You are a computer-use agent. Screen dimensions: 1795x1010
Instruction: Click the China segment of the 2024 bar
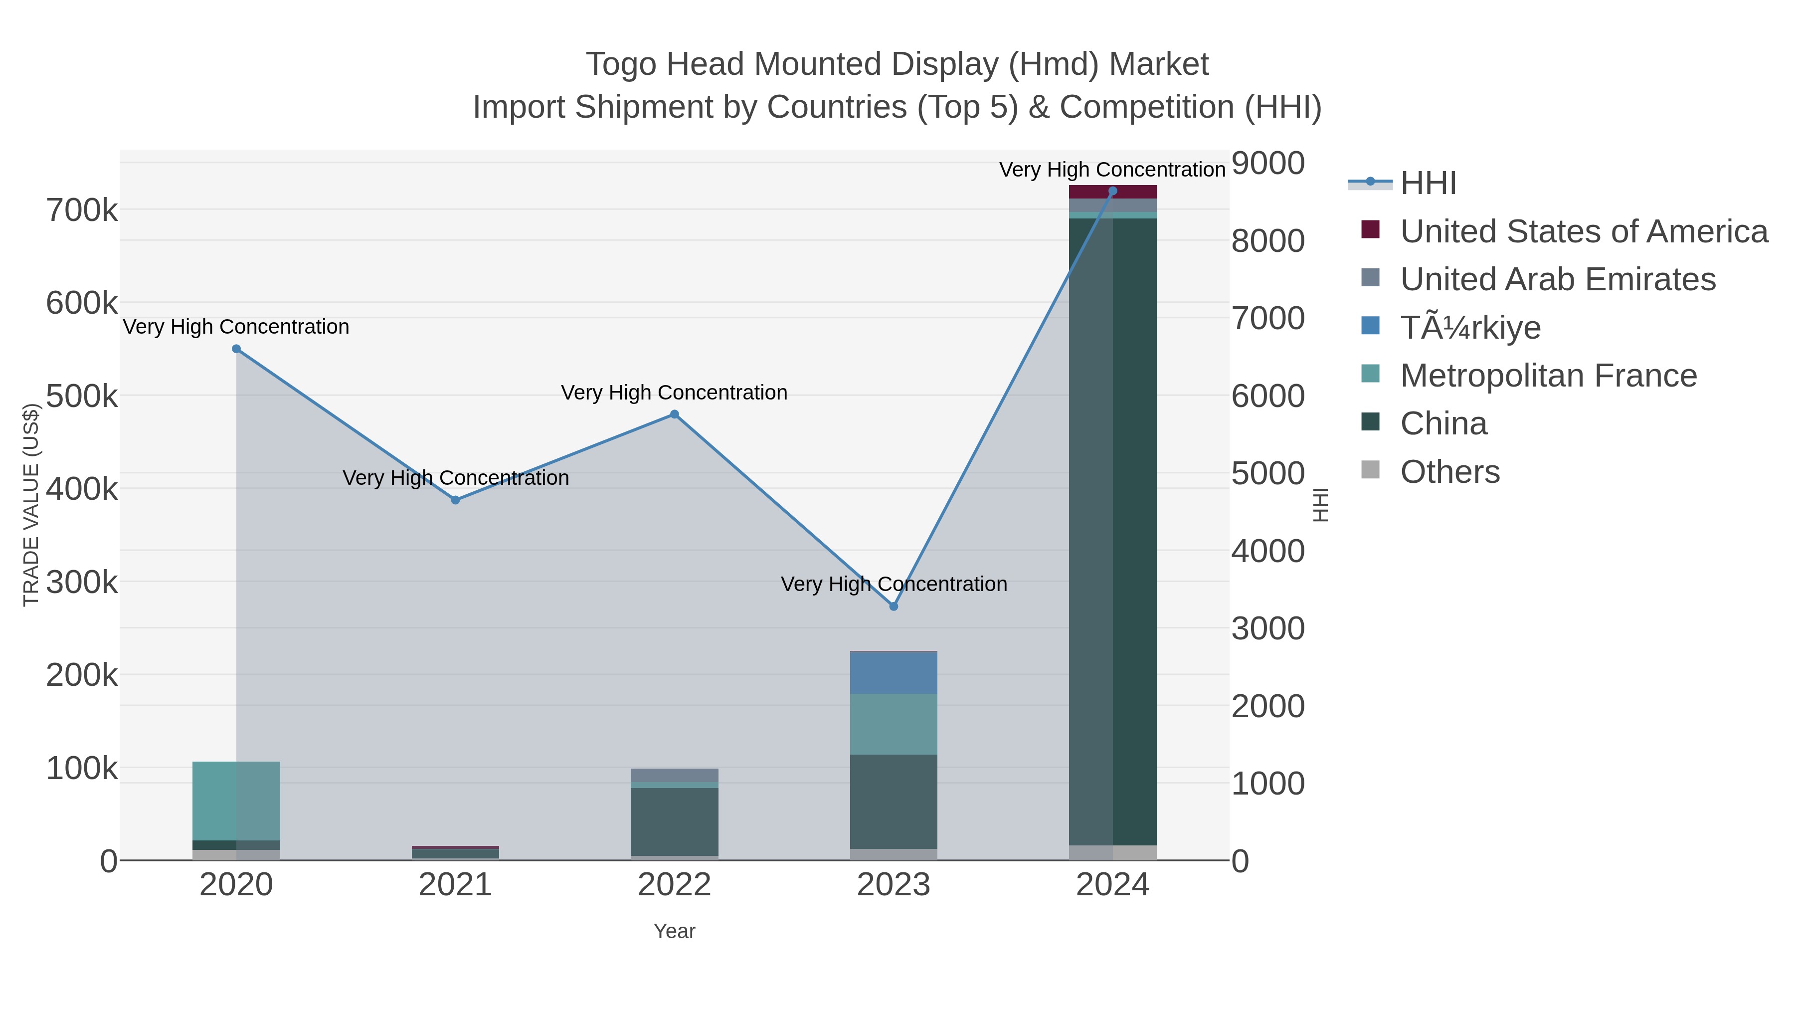tap(1113, 532)
